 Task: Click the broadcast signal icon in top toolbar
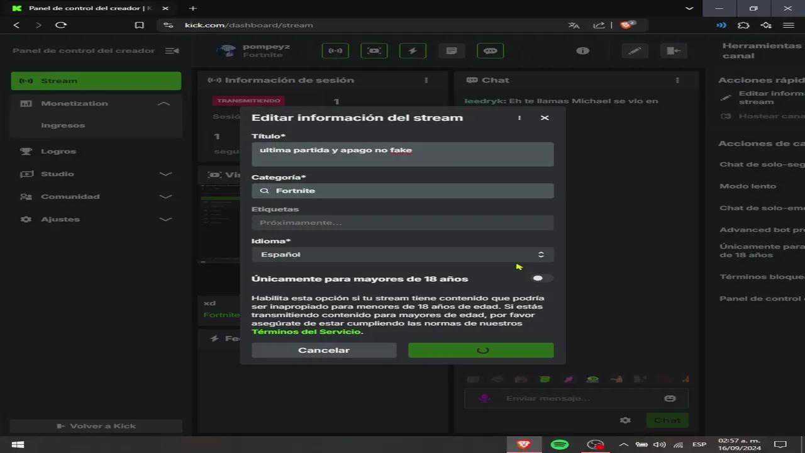335,51
